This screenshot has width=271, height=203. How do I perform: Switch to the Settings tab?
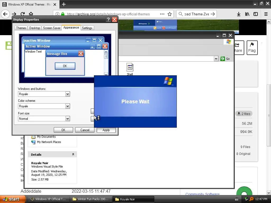click(87, 28)
